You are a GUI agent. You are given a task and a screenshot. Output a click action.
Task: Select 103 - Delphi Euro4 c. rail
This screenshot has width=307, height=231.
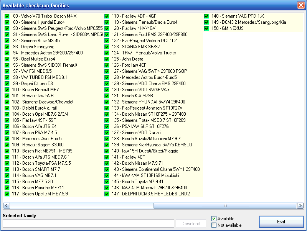point(34,108)
